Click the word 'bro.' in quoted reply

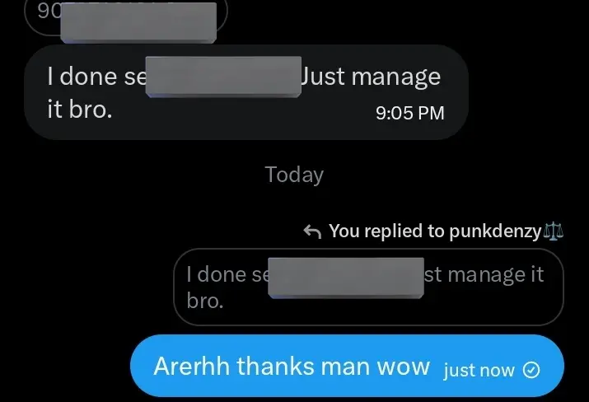coord(205,301)
